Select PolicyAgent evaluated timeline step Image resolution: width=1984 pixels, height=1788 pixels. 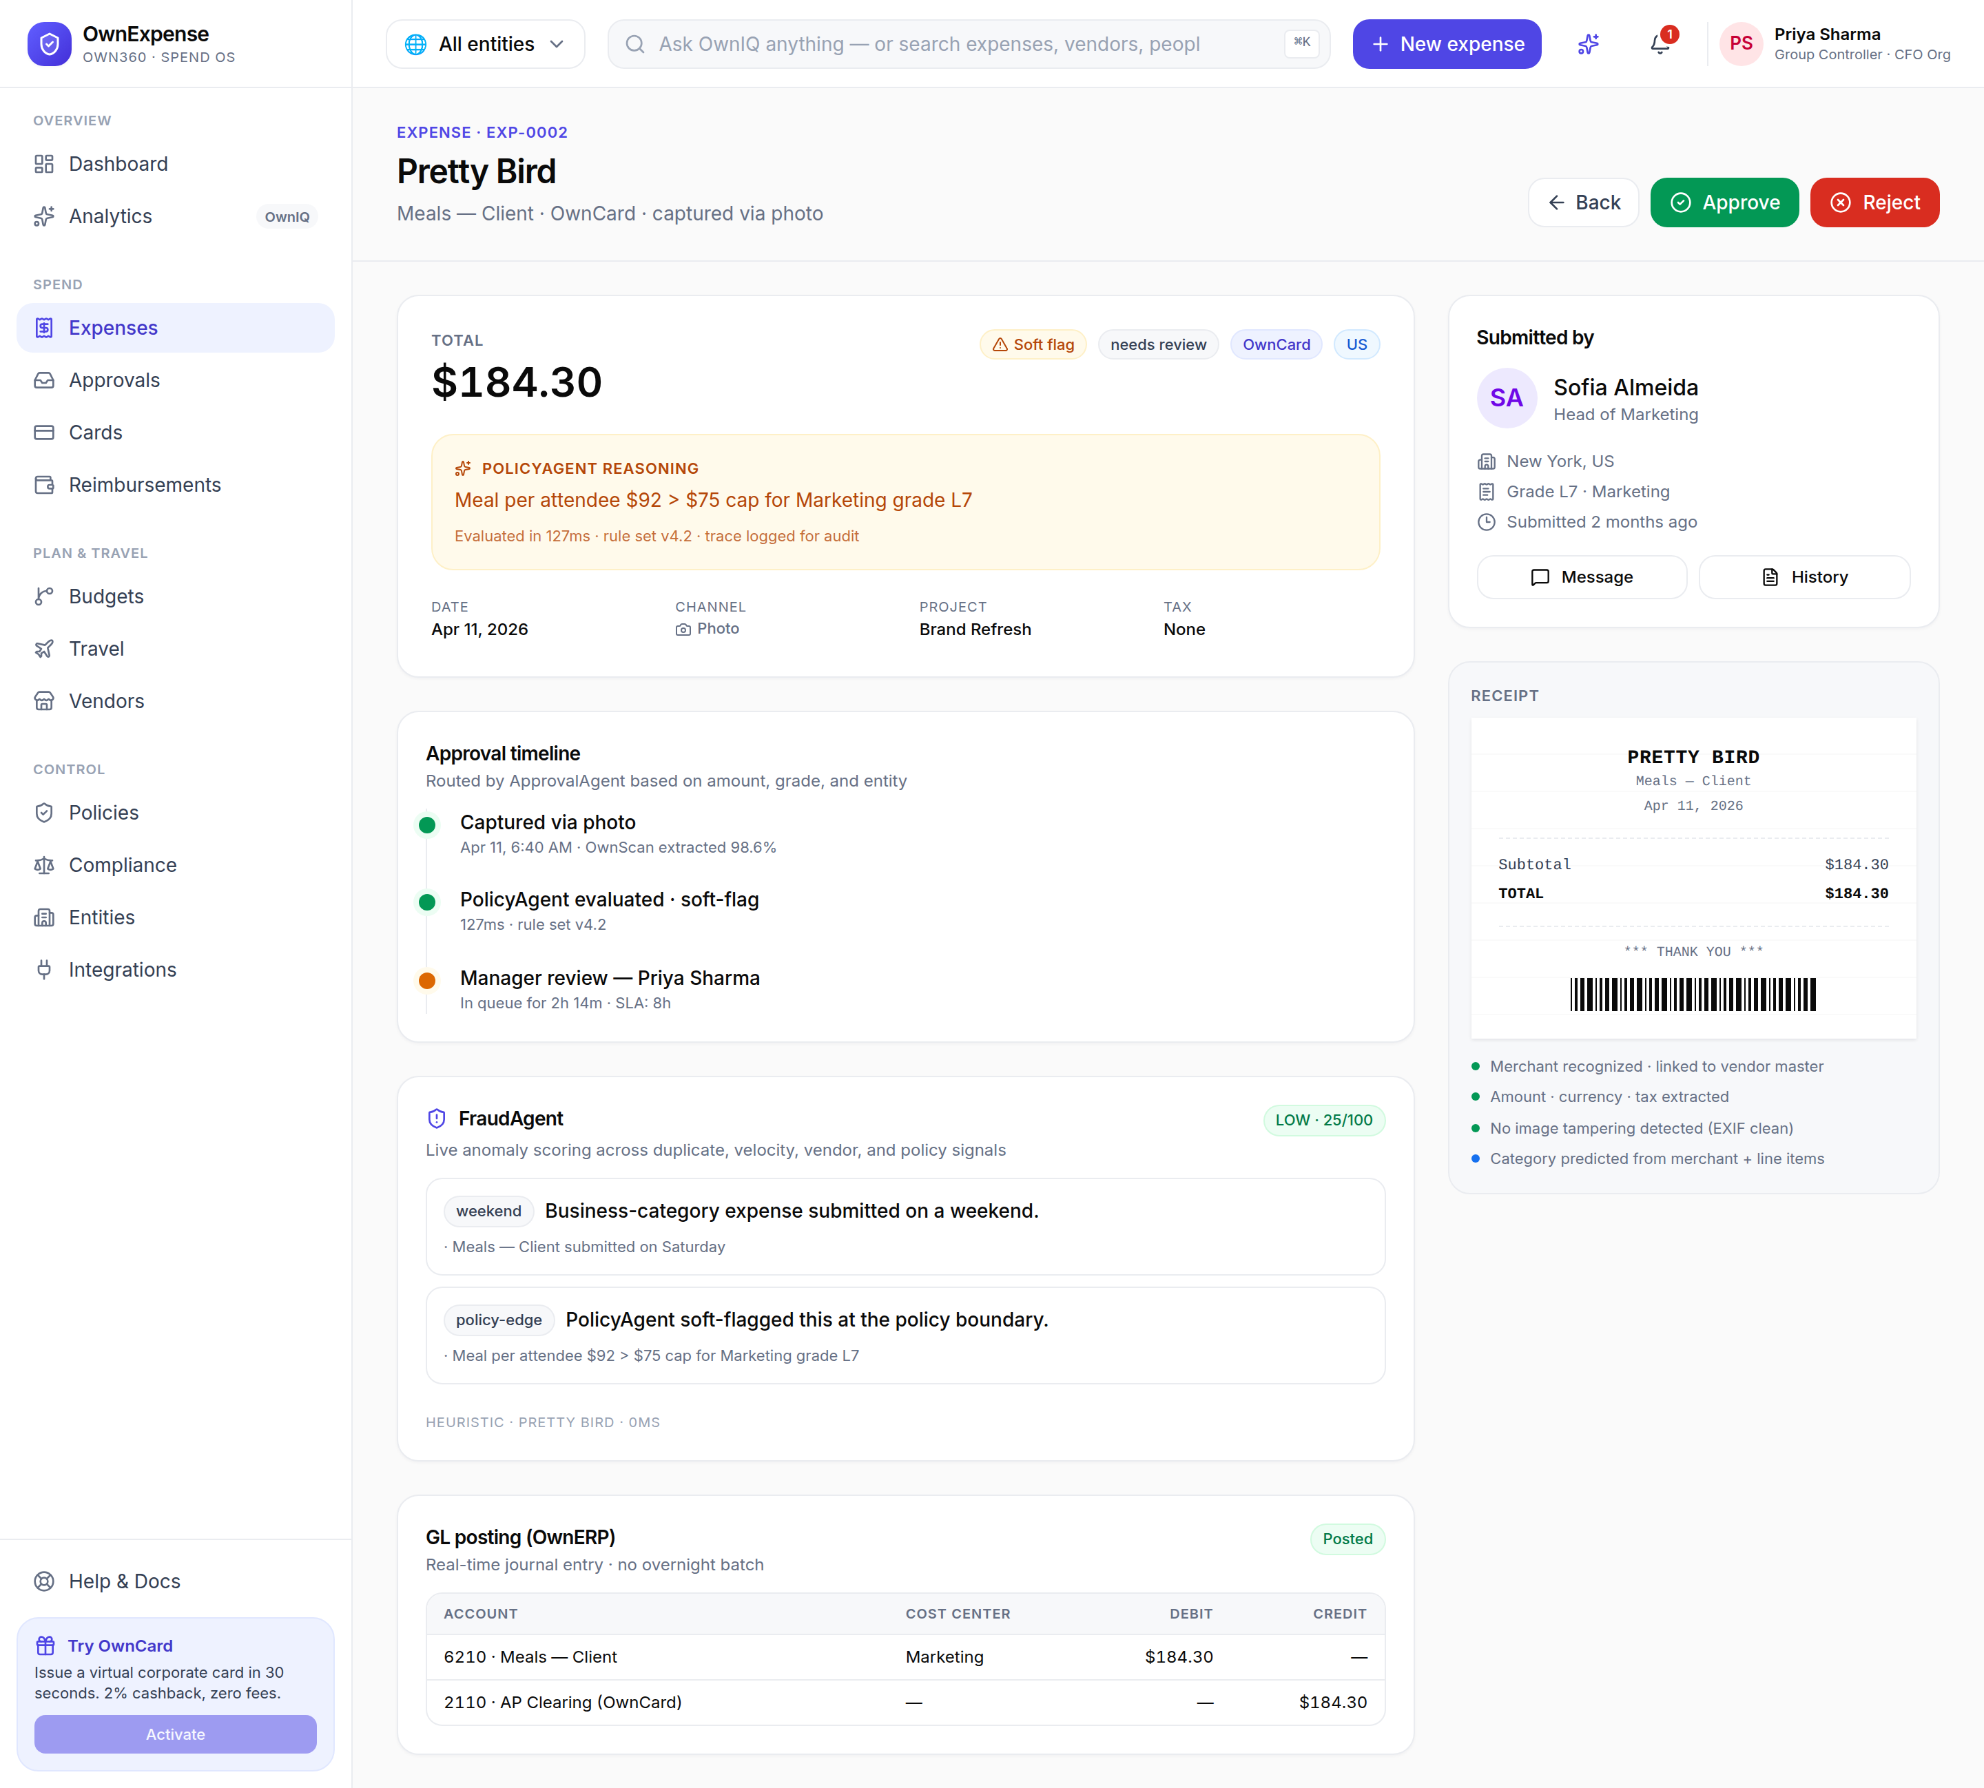tap(609, 911)
